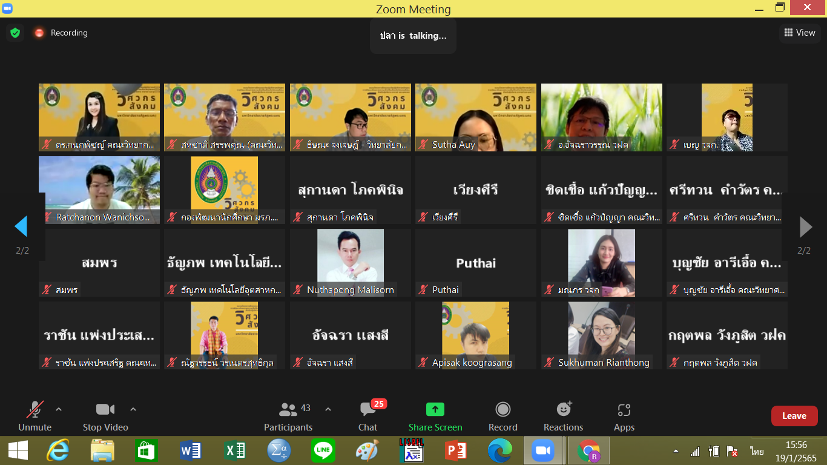Select Sutha Auy's video tile
The width and height of the screenshot is (827, 465).
pyautogui.click(x=476, y=117)
